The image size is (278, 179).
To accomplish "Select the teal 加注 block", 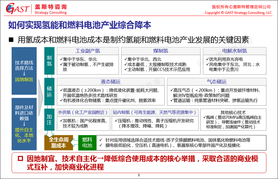I will tap(49, 119).
